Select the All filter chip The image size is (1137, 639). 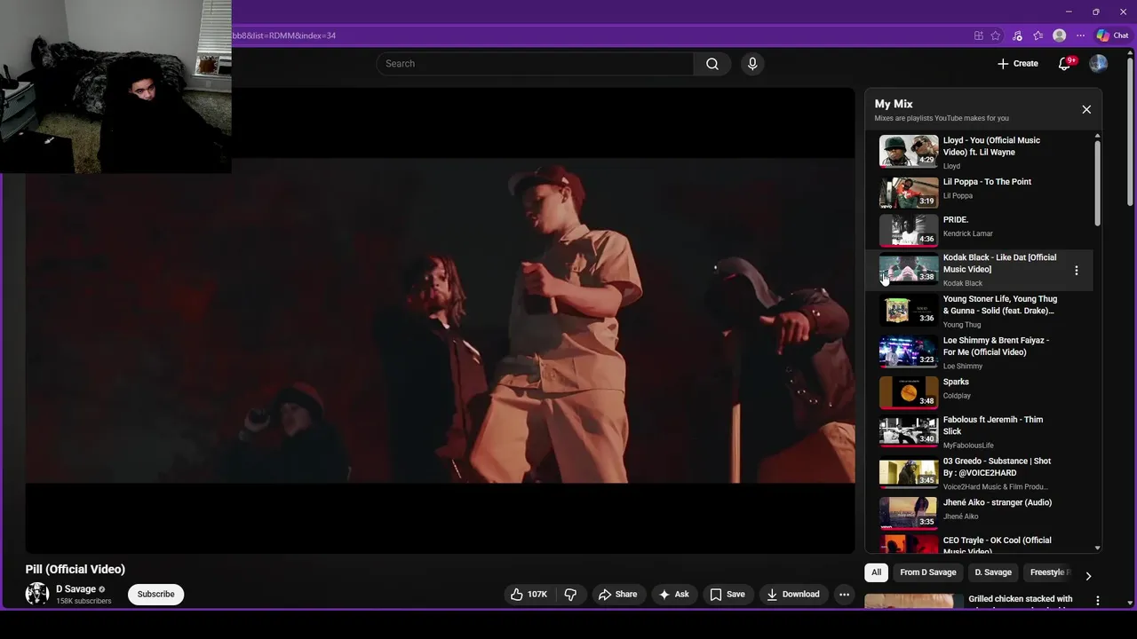pyautogui.click(x=876, y=572)
